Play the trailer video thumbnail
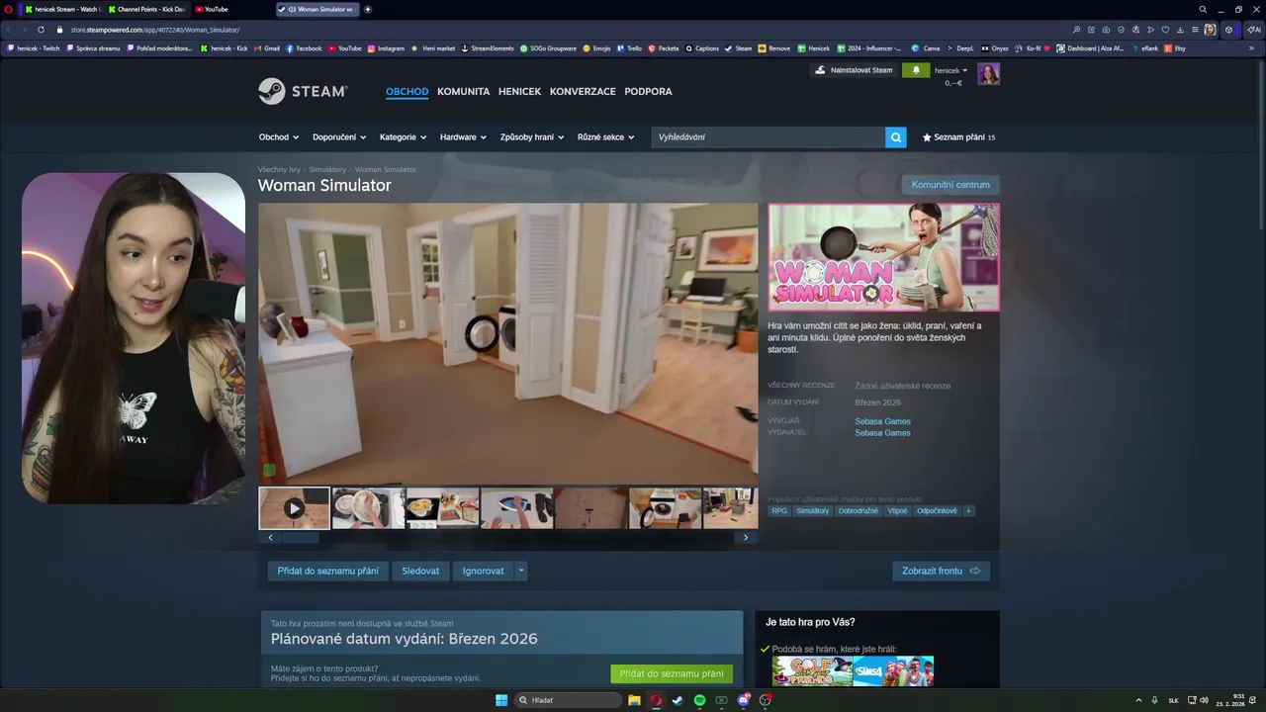This screenshot has width=1266, height=712. click(x=294, y=508)
